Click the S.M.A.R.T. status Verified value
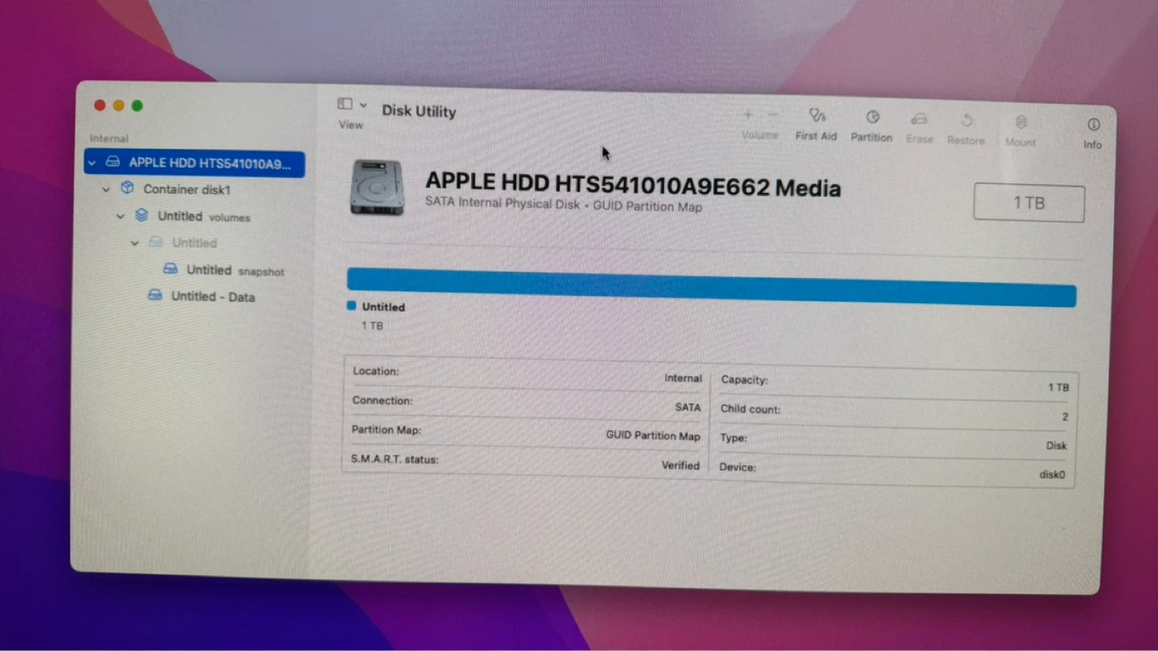Viewport: 1158px width, 651px height. pyautogui.click(x=680, y=465)
